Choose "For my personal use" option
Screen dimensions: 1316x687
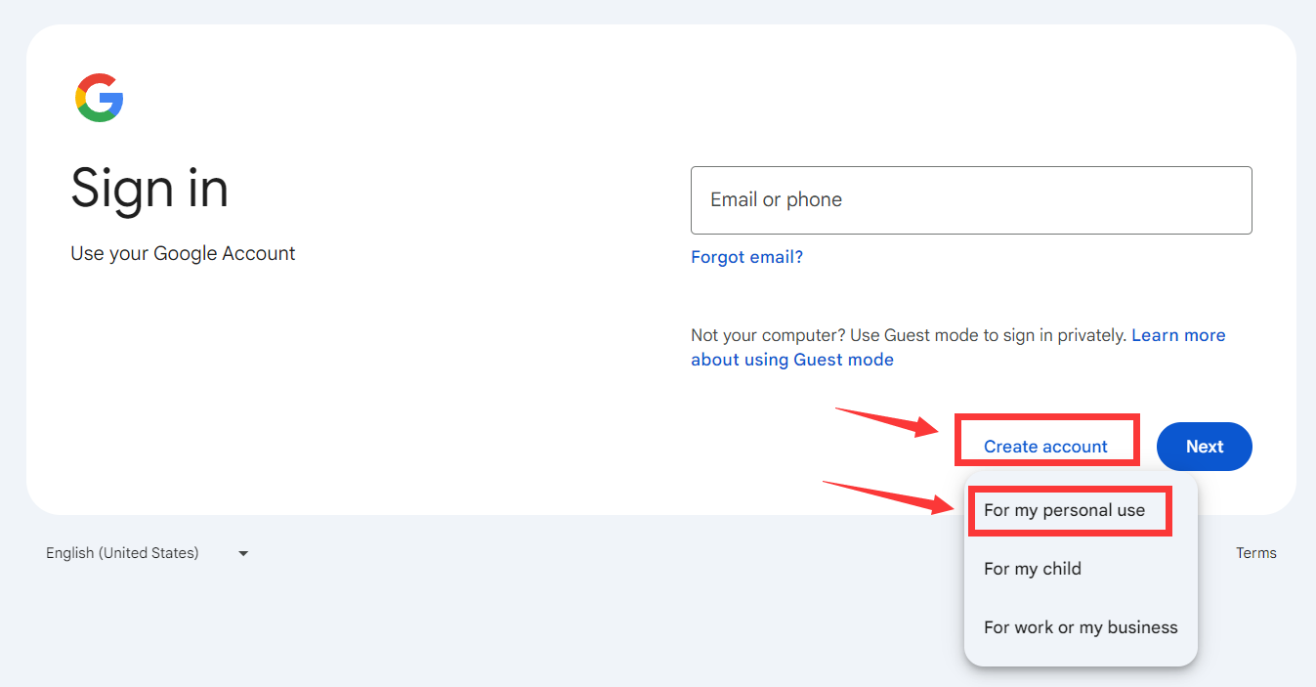[1064, 510]
